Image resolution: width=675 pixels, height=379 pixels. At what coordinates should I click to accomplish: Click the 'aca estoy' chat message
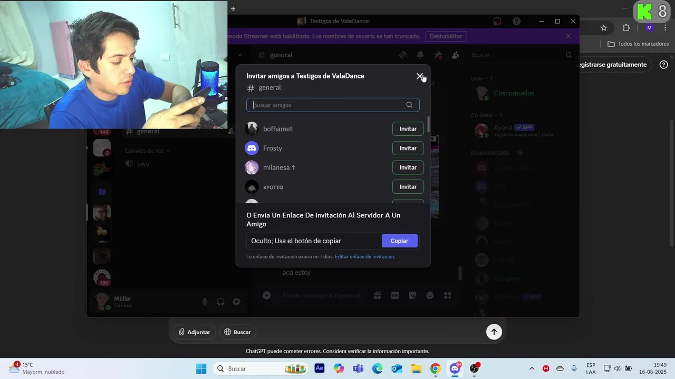click(x=296, y=273)
